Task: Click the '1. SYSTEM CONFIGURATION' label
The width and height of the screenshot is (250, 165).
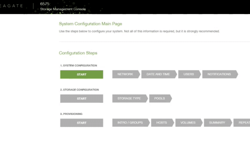Action: pyautogui.click(x=79, y=66)
